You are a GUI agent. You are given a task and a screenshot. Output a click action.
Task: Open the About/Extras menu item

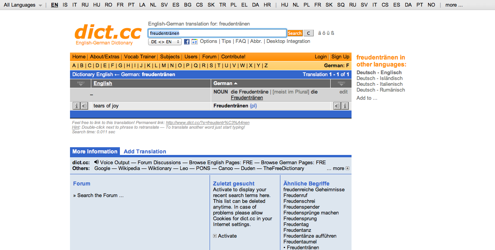(105, 57)
